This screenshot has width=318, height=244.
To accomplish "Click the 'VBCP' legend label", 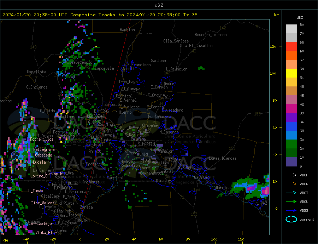I will click(x=304, y=175).
